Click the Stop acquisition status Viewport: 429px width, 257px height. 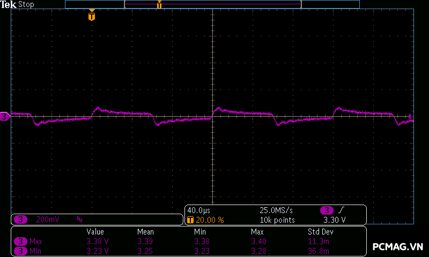[x=26, y=4]
